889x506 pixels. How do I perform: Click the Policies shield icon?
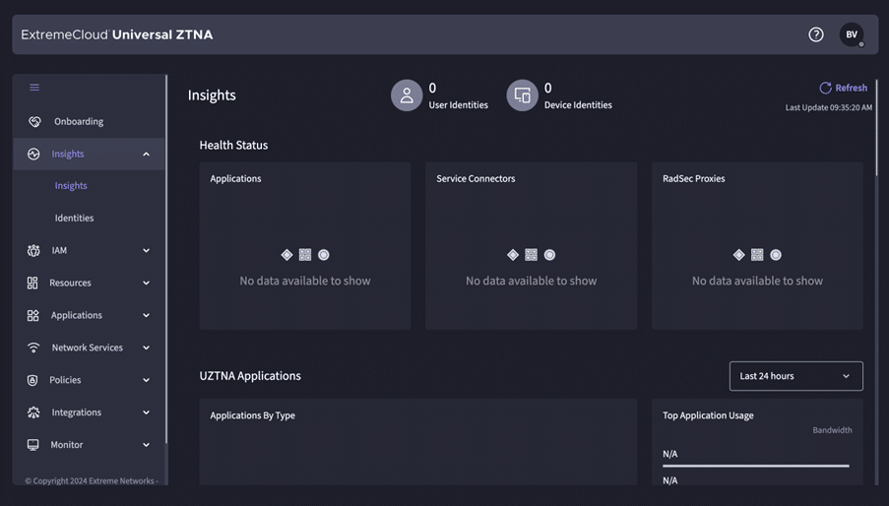click(32, 380)
